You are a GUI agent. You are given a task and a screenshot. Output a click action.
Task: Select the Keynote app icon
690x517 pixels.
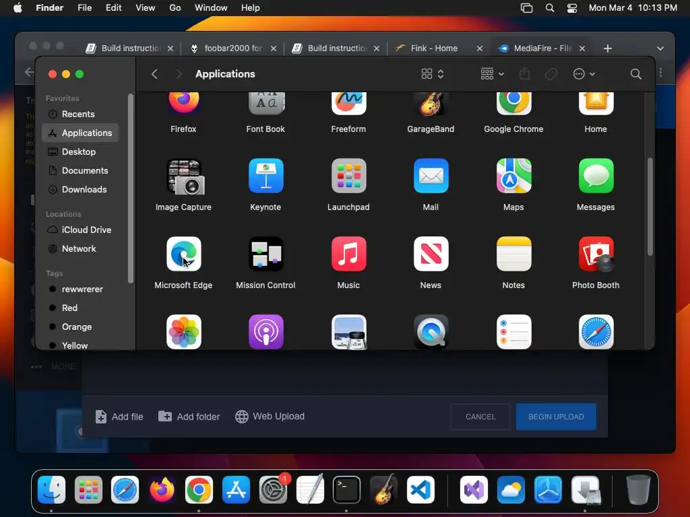click(x=265, y=176)
